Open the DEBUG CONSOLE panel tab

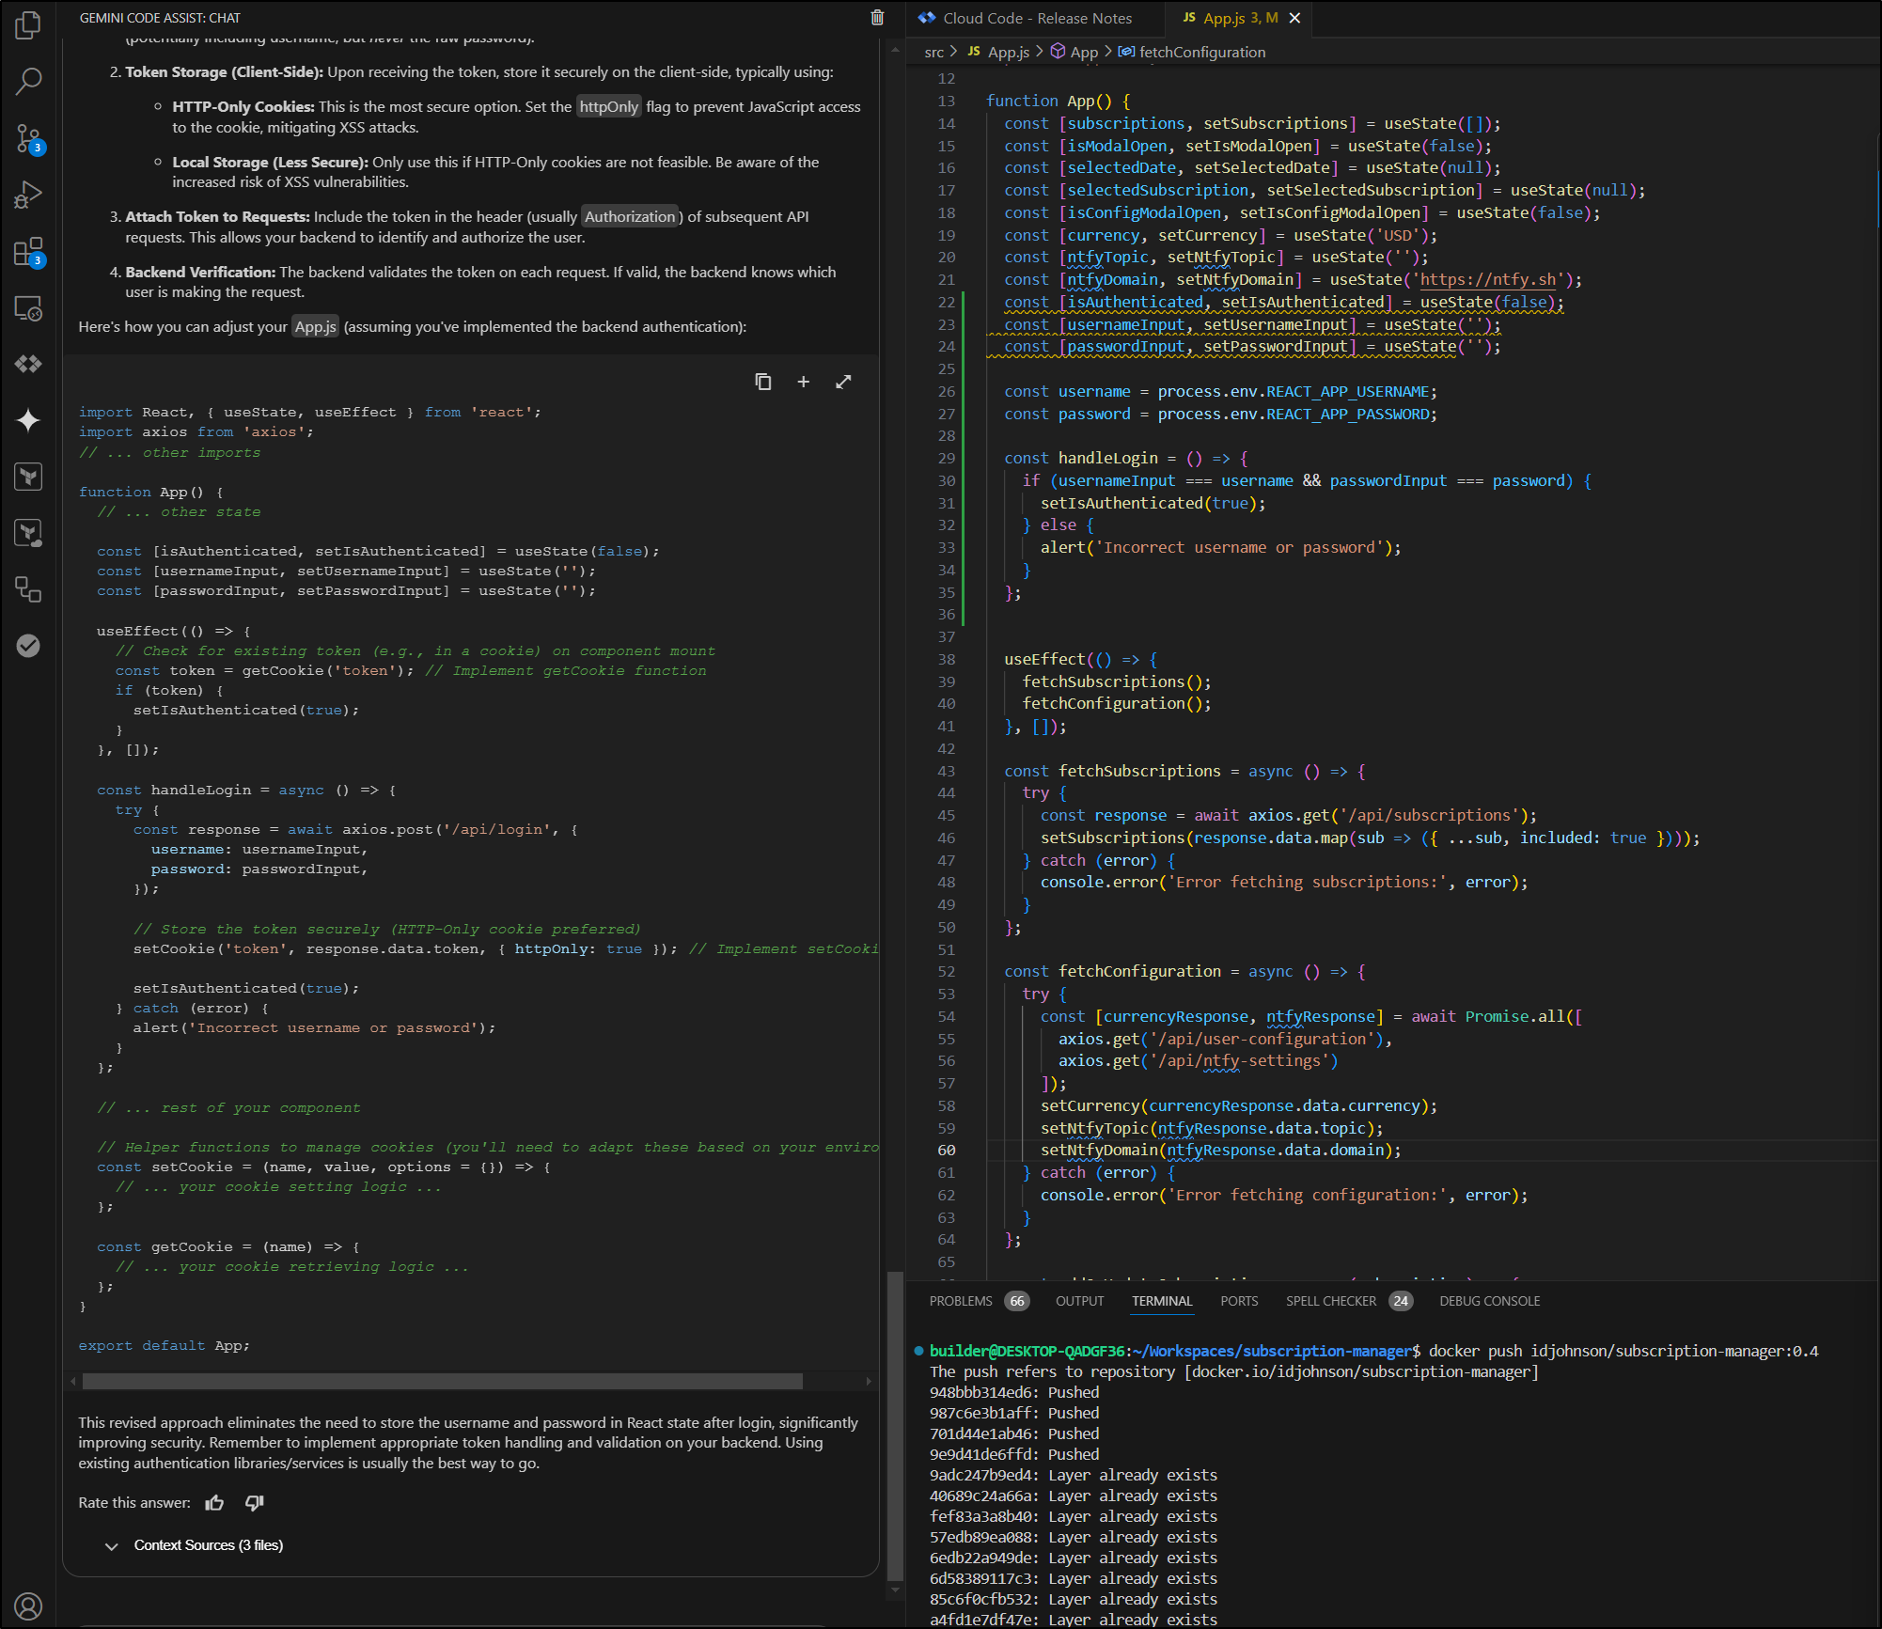(1490, 1301)
